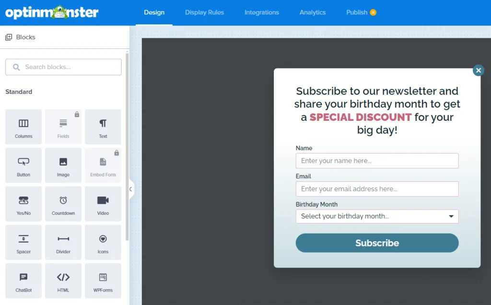Select the WPForms block
This screenshot has height=305, width=491.
103,281
